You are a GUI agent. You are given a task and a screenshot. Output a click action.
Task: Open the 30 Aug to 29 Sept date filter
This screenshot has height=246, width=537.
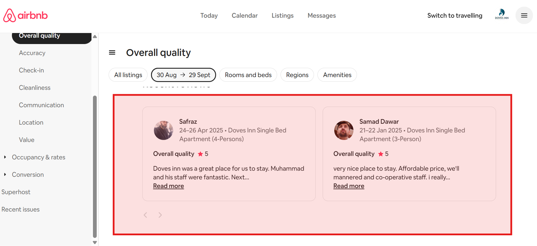183,75
